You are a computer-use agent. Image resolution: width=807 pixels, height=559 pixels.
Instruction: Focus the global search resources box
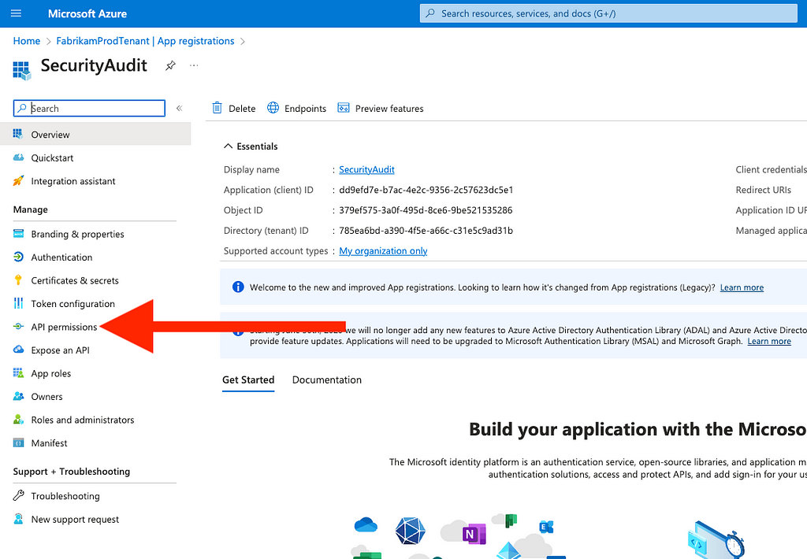pyautogui.click(x=608, y=13)
